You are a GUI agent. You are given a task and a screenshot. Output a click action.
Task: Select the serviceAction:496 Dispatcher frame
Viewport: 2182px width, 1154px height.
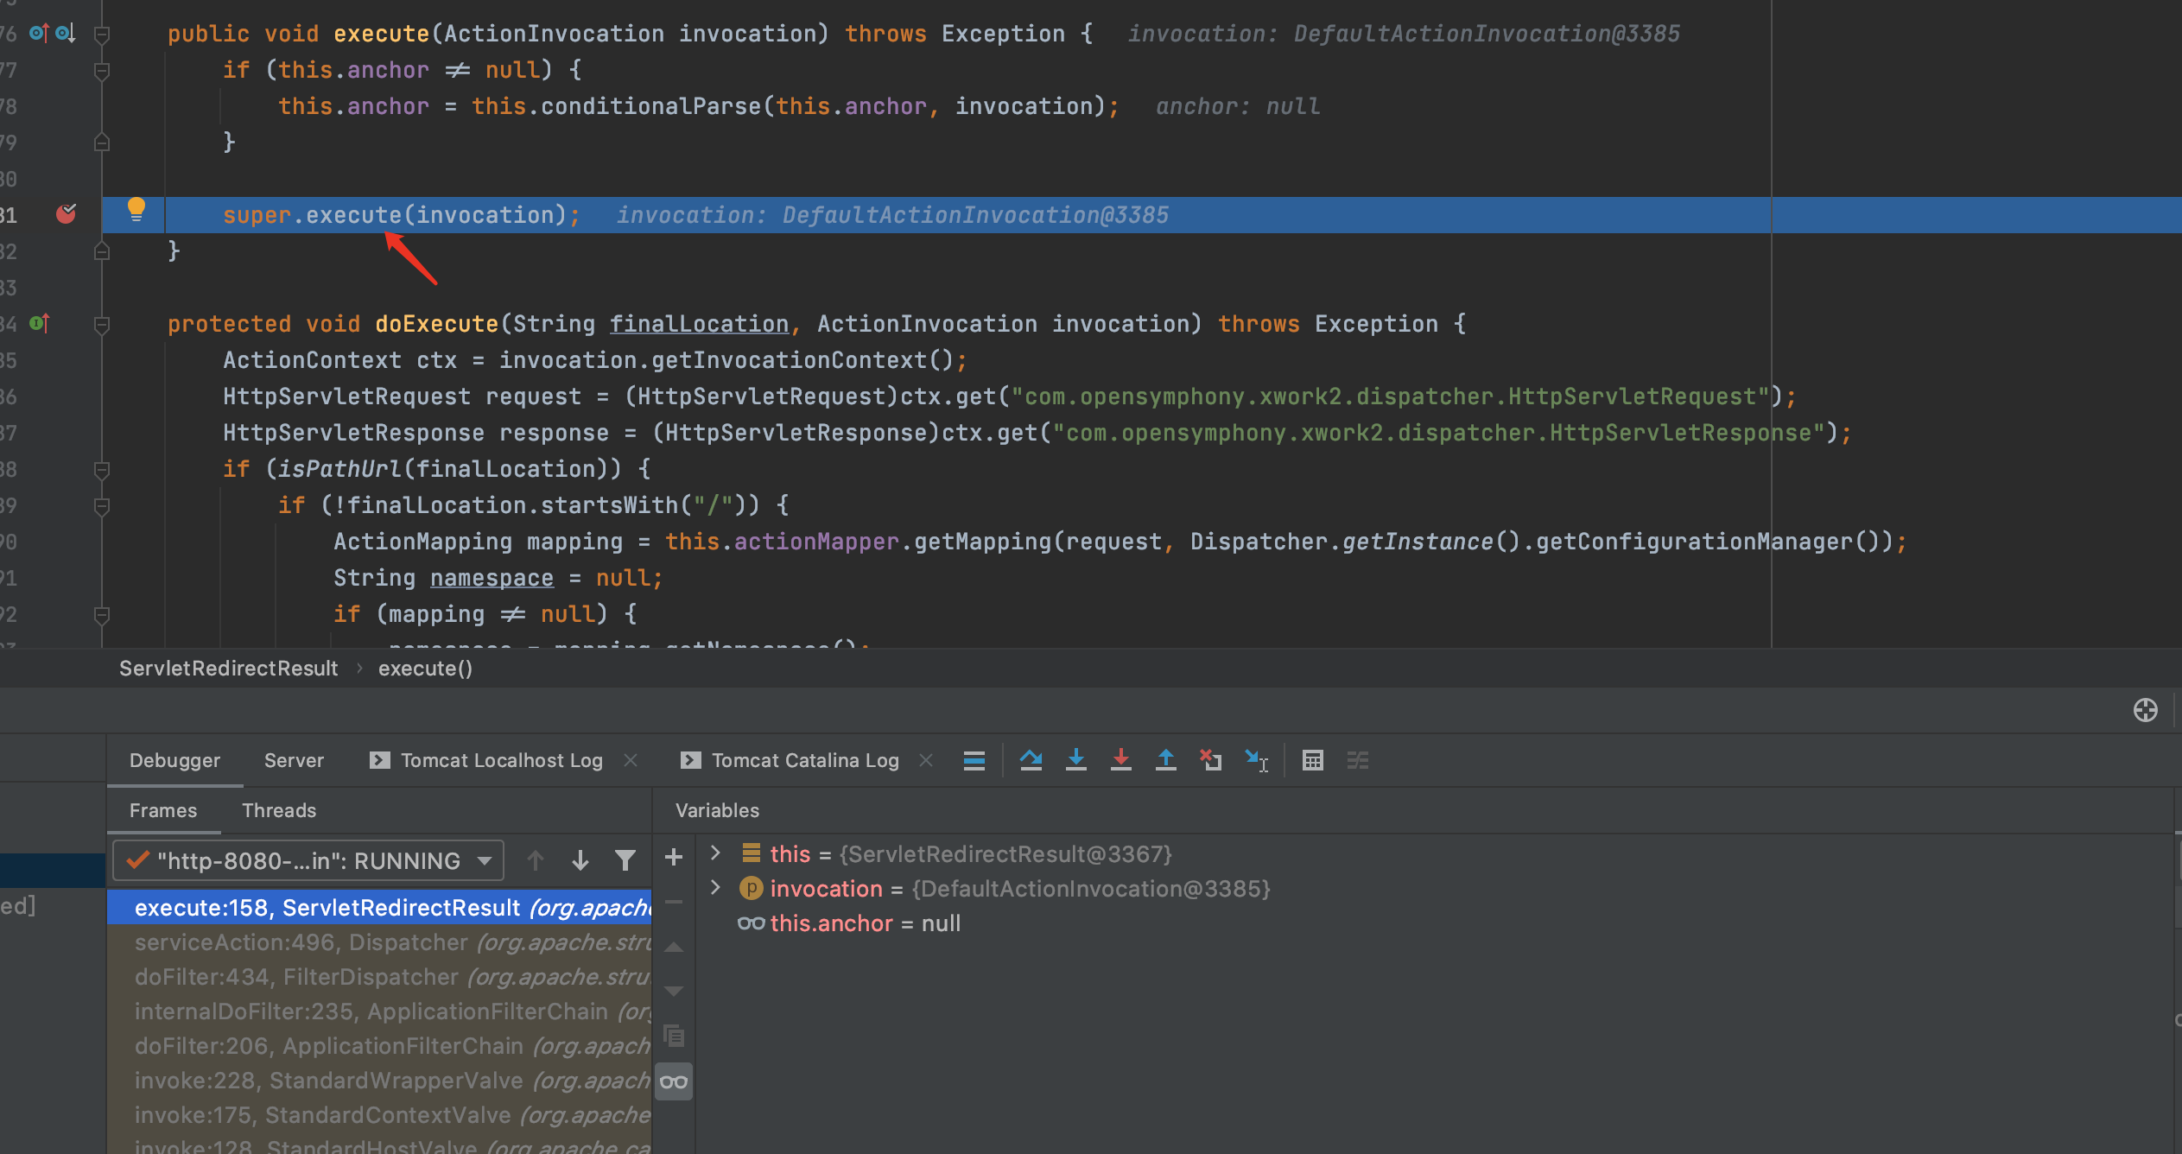tap(379, 942)
